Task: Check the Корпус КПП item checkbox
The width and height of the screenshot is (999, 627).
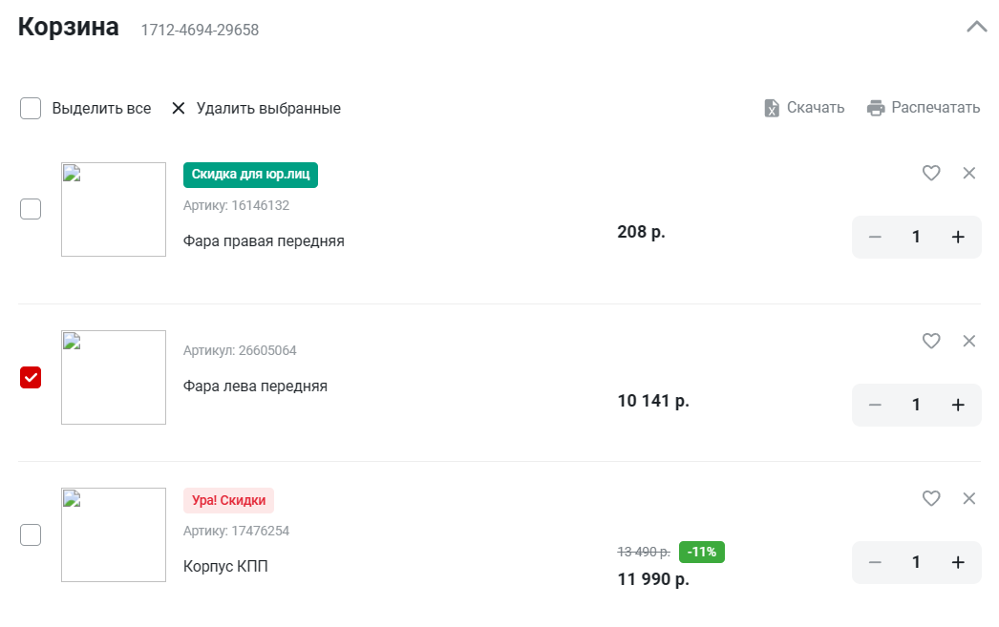Action: point(31,534)
